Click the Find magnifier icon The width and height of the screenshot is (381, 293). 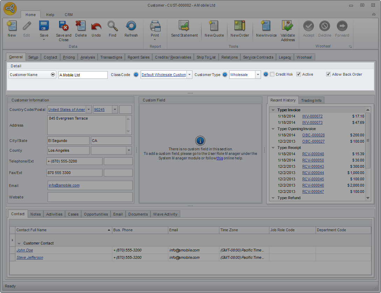click(112, 26)
